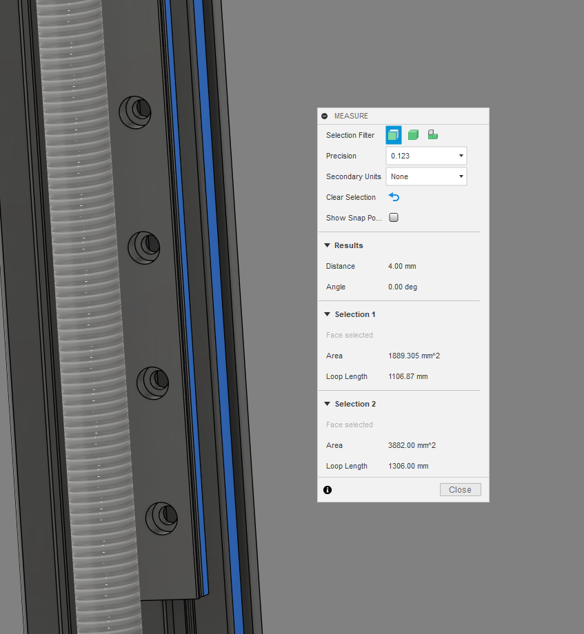Collapse the Results section
The height and width of the screenshot is (634, 584).
(328, 245)
